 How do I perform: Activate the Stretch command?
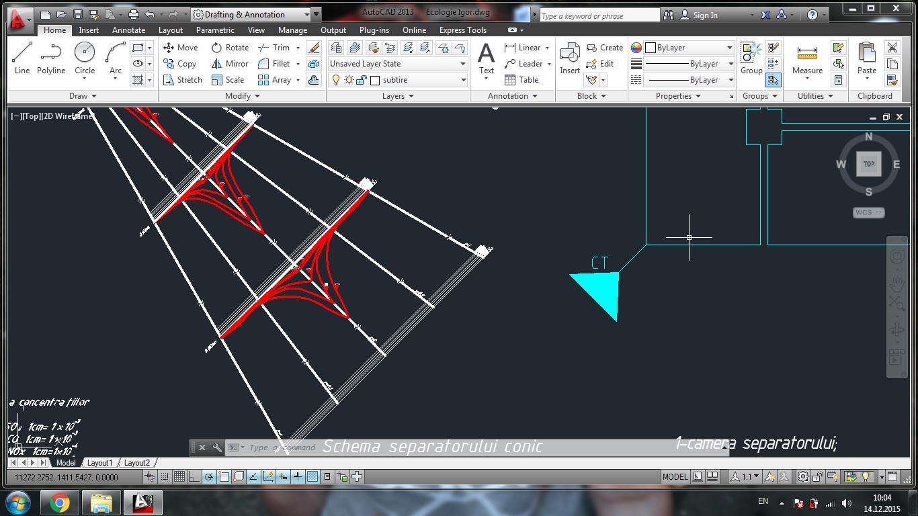[x=183, y=80]
